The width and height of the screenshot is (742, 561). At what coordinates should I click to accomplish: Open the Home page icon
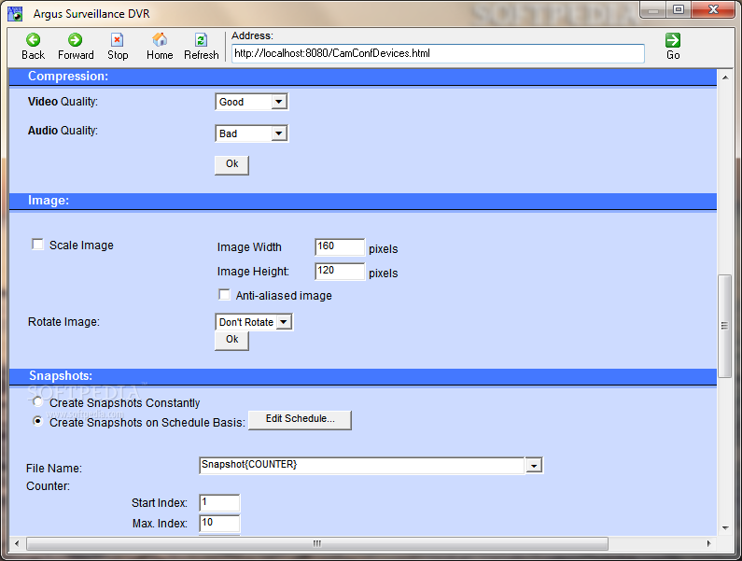tap(160, 40)
